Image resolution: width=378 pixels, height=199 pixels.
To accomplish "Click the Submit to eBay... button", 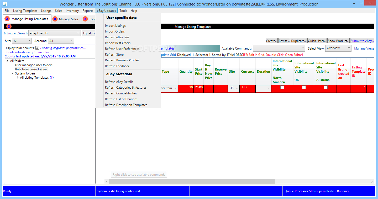I will pyautogui.click(x=362, y=41).
